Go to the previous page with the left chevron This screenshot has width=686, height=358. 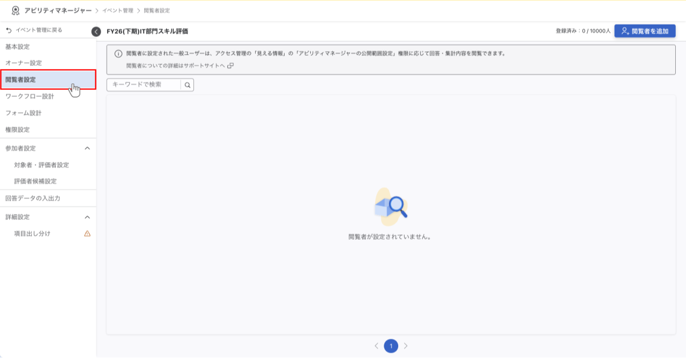click(377, 346)
